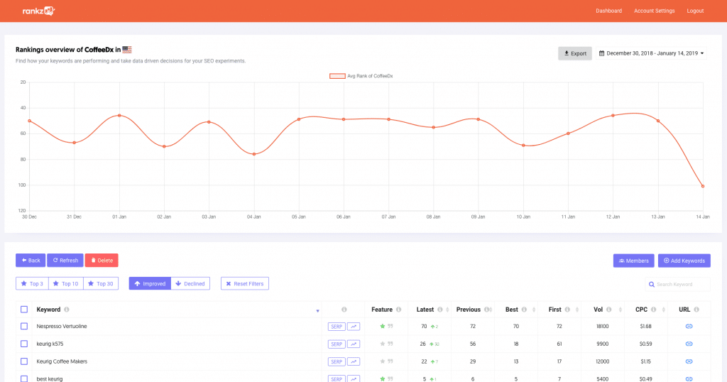Screen dimensions: 727x382
Task: Click the info icon beside Latest header
Action: 440,310
